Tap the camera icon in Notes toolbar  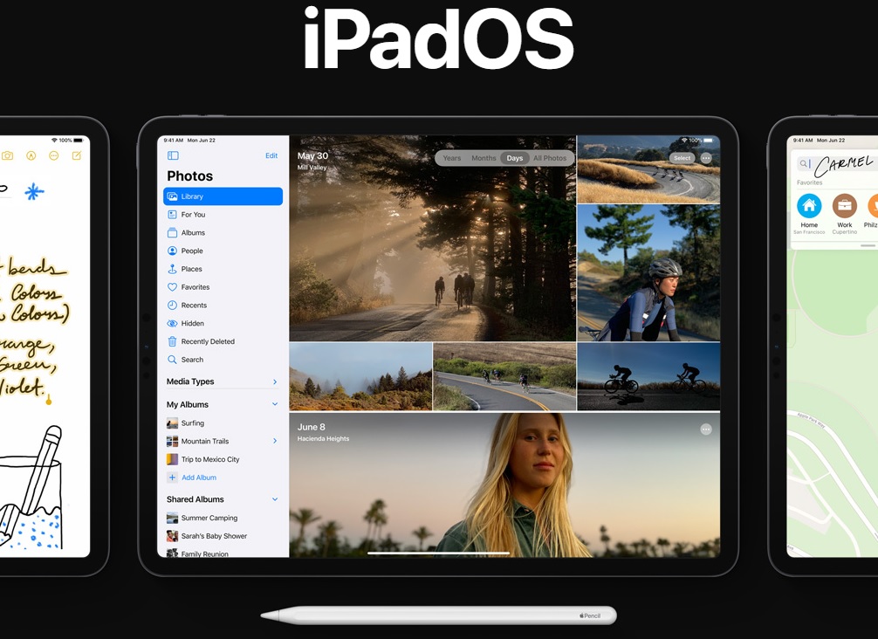pyautogui.click(x=7, y=155)
